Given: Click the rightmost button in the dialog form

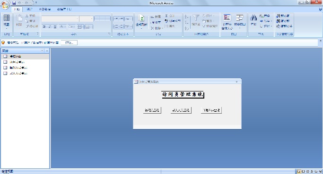Looking at the screenshot, I should tap(211, 110).
